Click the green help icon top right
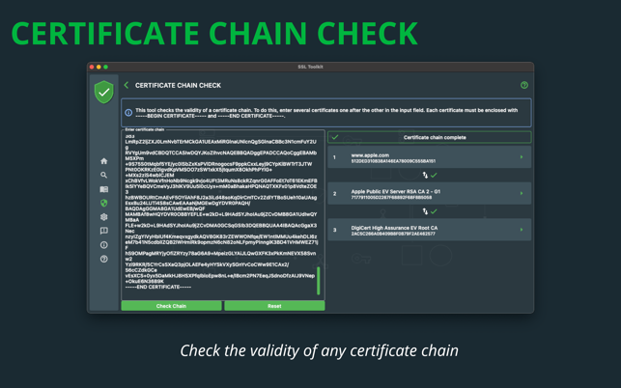Screen dimensions: 621x388 click(x=524, y=85)
